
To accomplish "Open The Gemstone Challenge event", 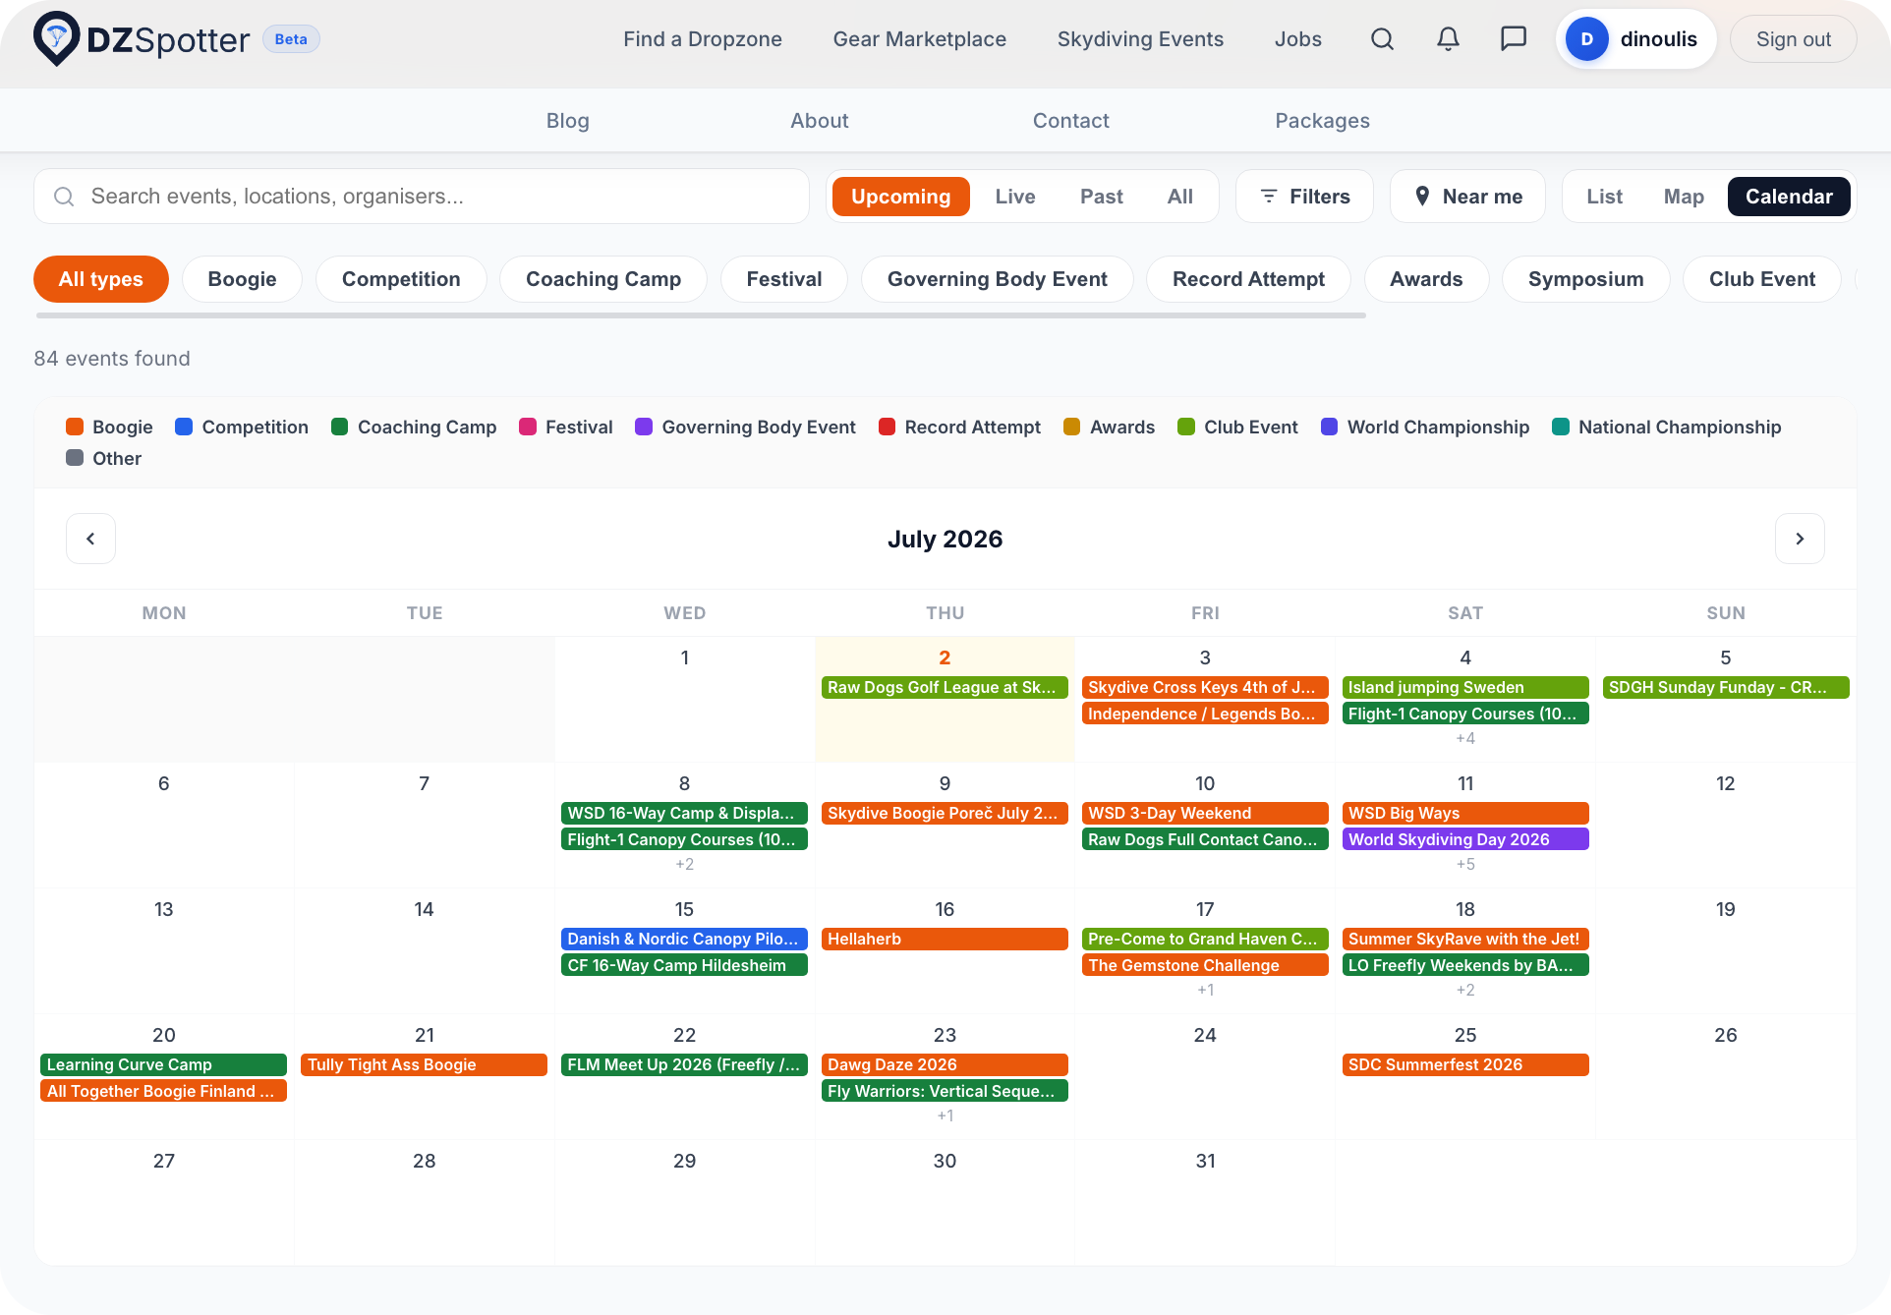I will click(1205, 965).
